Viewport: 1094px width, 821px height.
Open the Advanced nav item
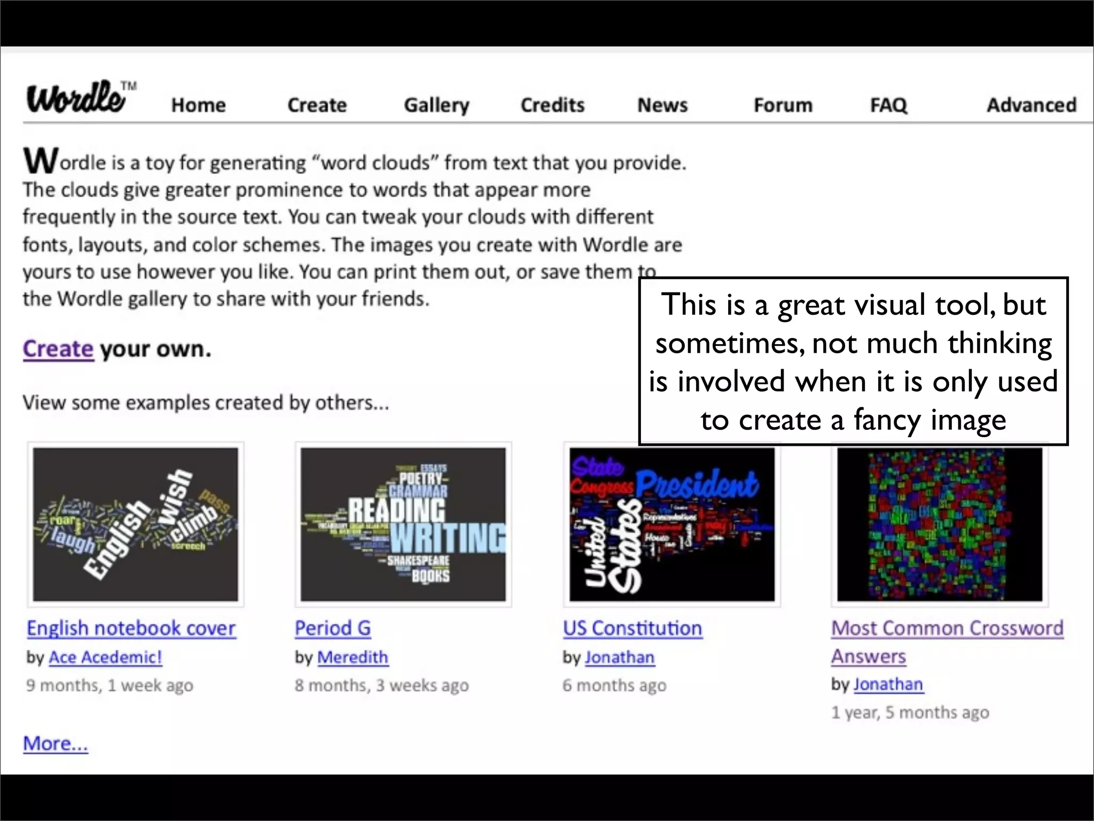1032,105
